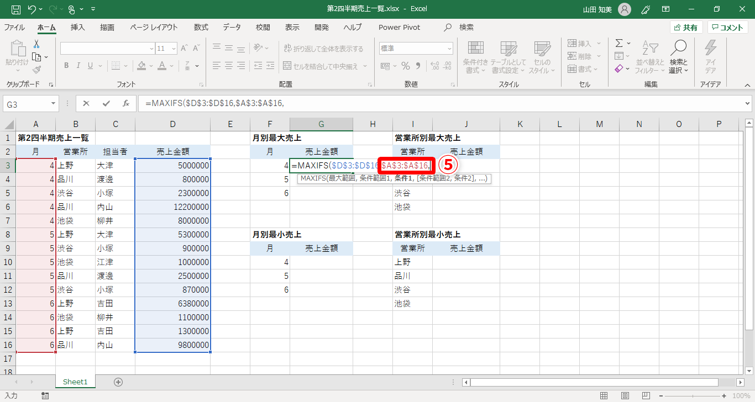Apply the font color A

coord(162,66)
